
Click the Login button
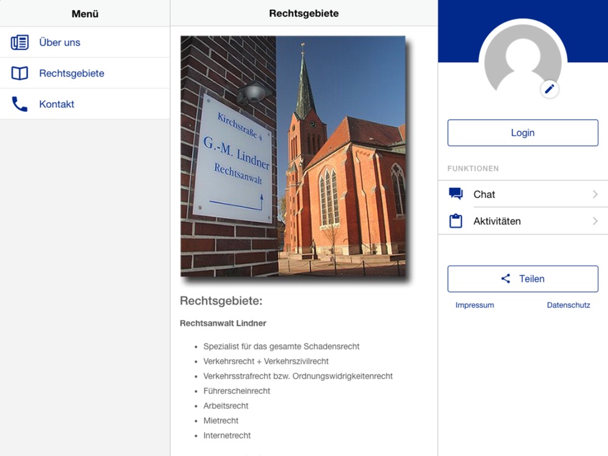(x=523, y=133)
